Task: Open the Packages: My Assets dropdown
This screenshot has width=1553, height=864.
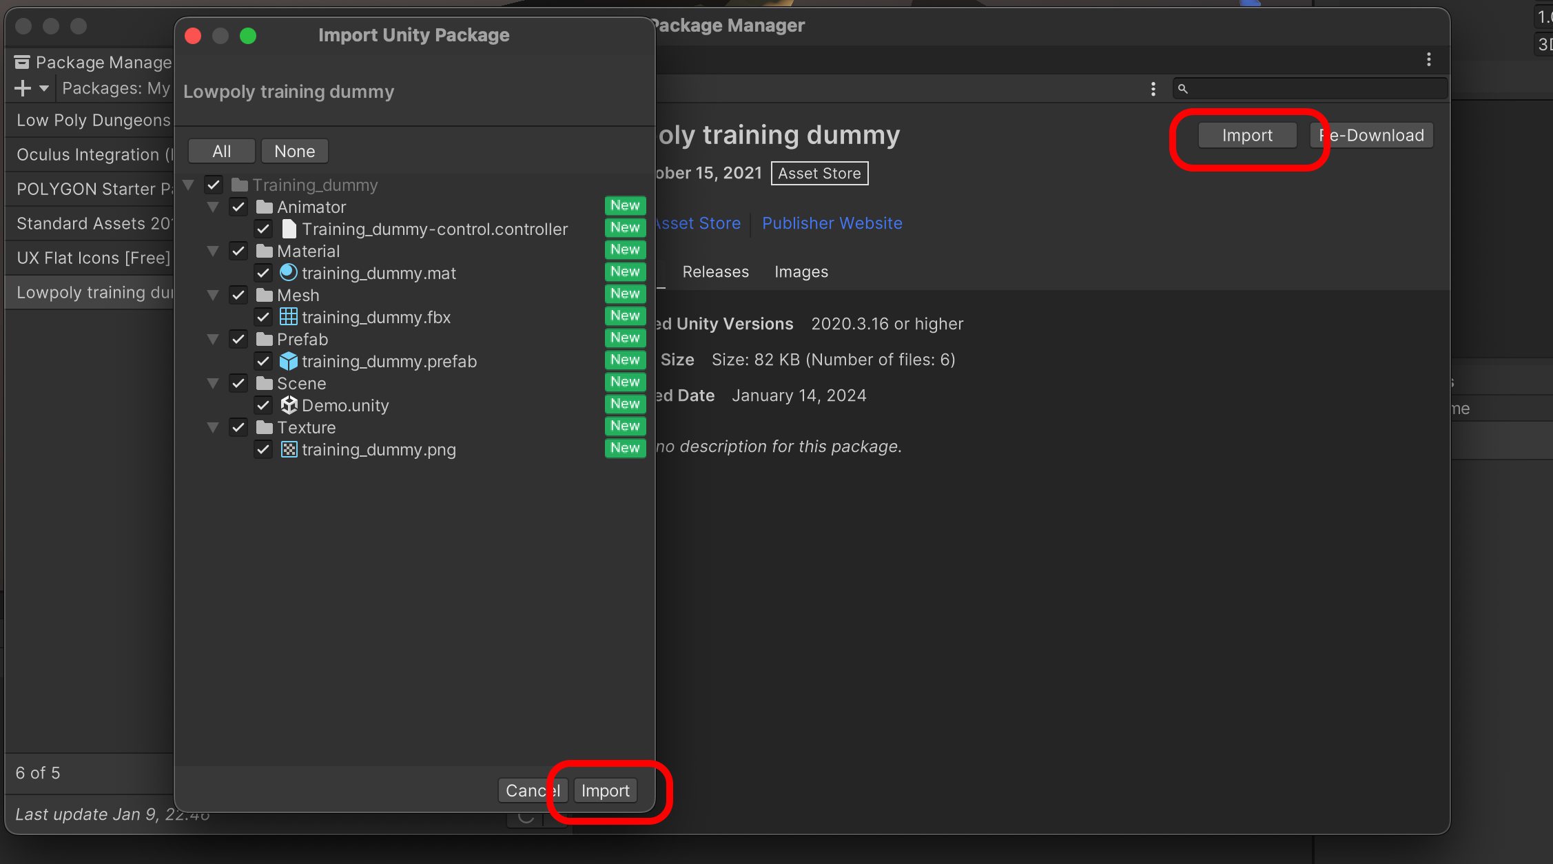Action: [115, 88]
